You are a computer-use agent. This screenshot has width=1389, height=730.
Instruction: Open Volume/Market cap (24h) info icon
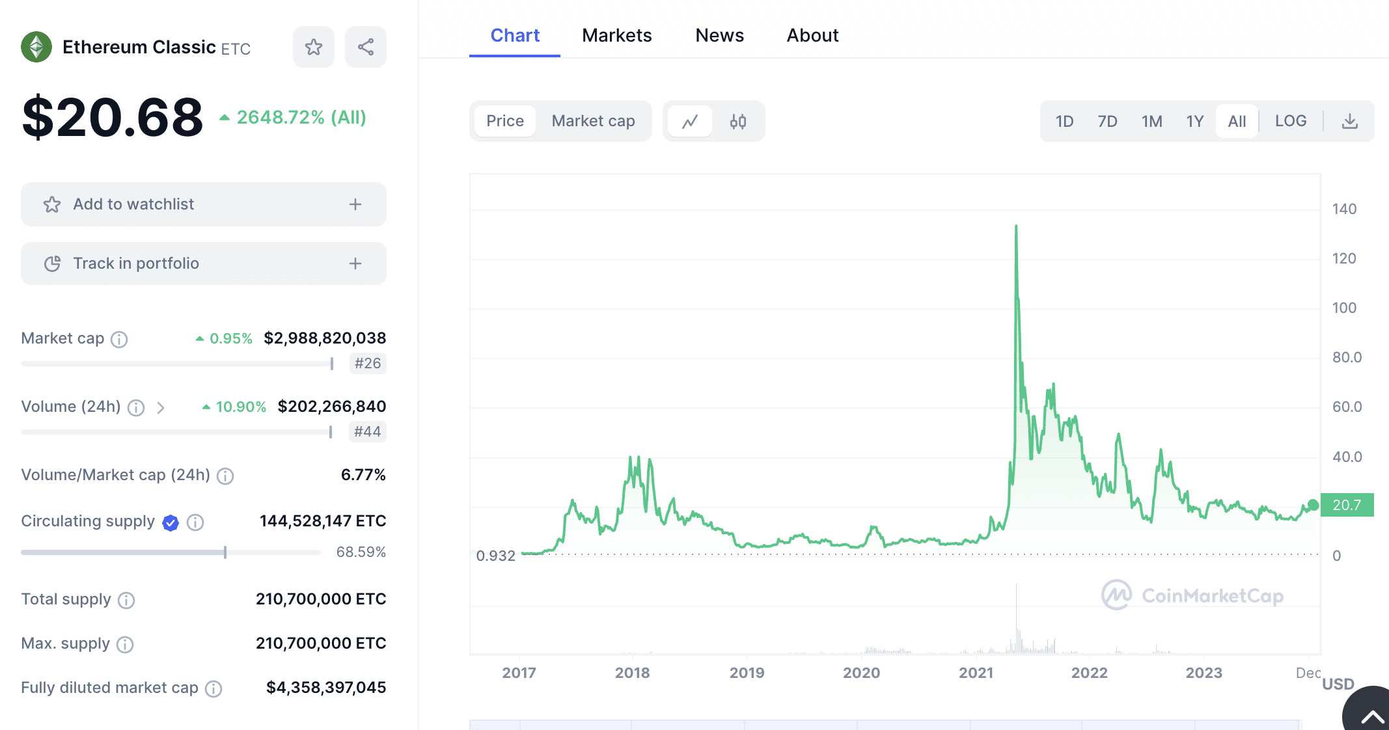(x=225, y=476)
